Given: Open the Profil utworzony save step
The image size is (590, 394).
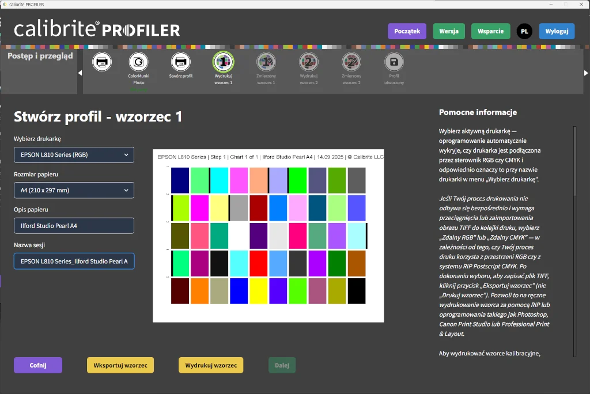Looking at the screenshot, I should click(394, 62).
